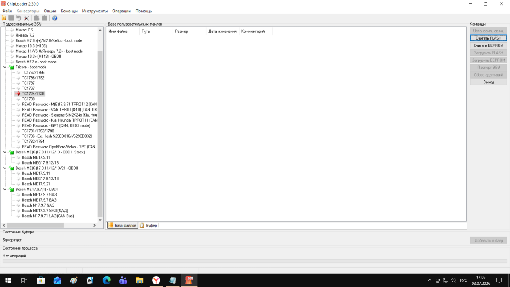Screen dimensions: 510x287
Task: Open Microsoft Store from the taskbar
Action: click(x=41, y=281)
